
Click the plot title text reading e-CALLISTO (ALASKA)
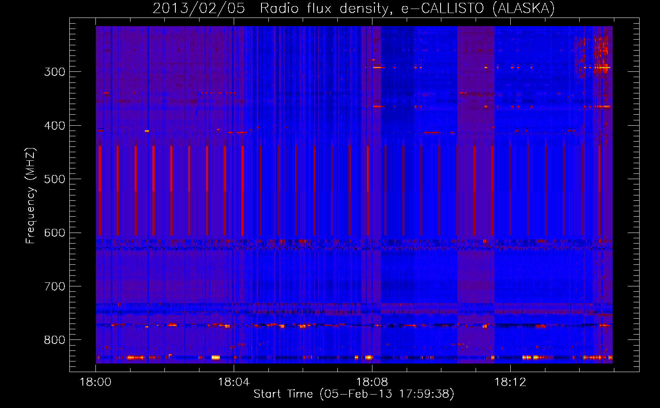[478, 8]
